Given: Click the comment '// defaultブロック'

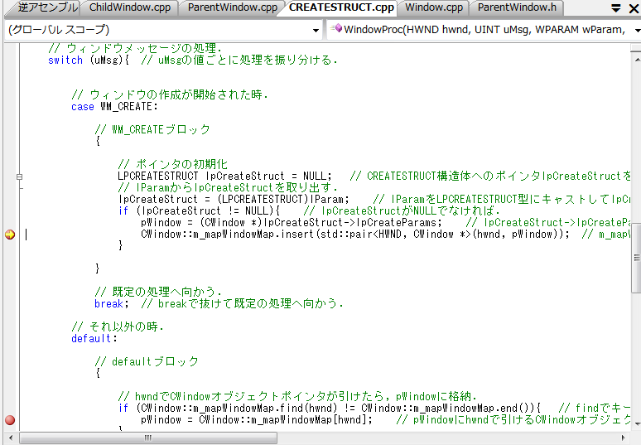Looking at the screenshot, I should [x=147, y=361].
